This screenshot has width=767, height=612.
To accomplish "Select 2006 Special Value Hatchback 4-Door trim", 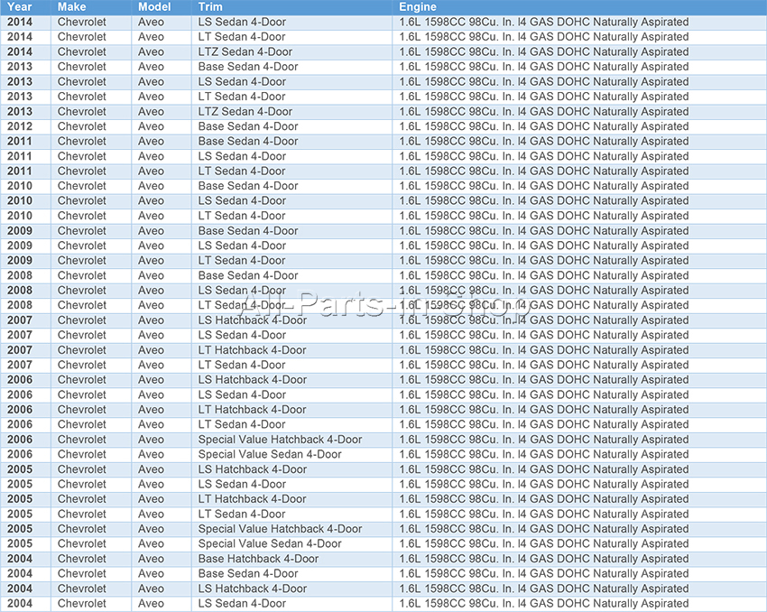I will pos(280,440).
